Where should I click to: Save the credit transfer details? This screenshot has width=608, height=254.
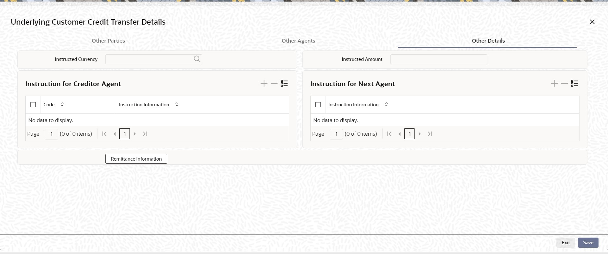tap(588, 243)
